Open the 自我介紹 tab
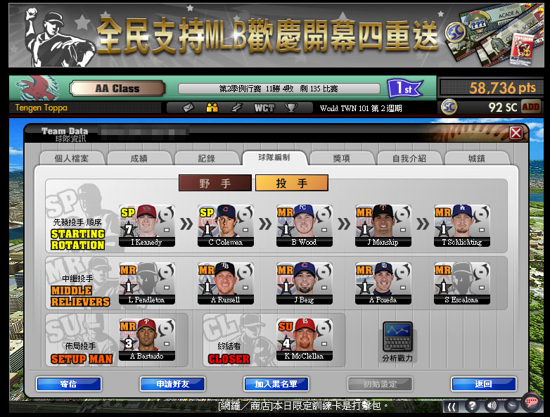This screenshot has width=550, height=417. 409,158
